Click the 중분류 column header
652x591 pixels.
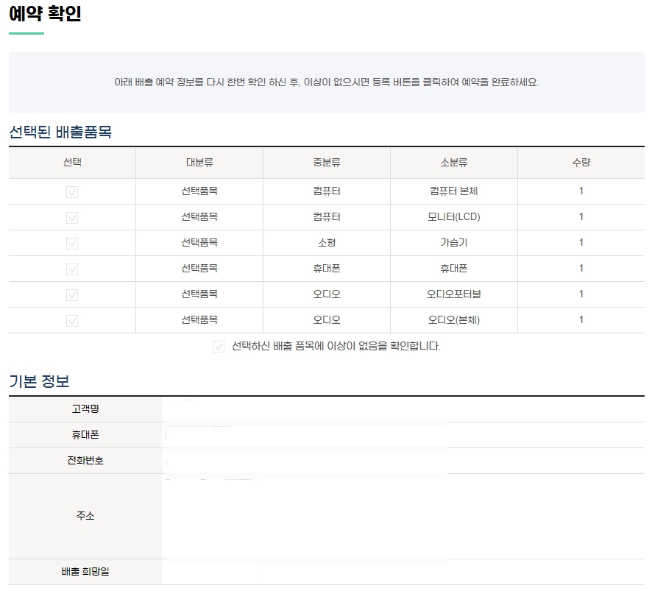click(327, 162)
